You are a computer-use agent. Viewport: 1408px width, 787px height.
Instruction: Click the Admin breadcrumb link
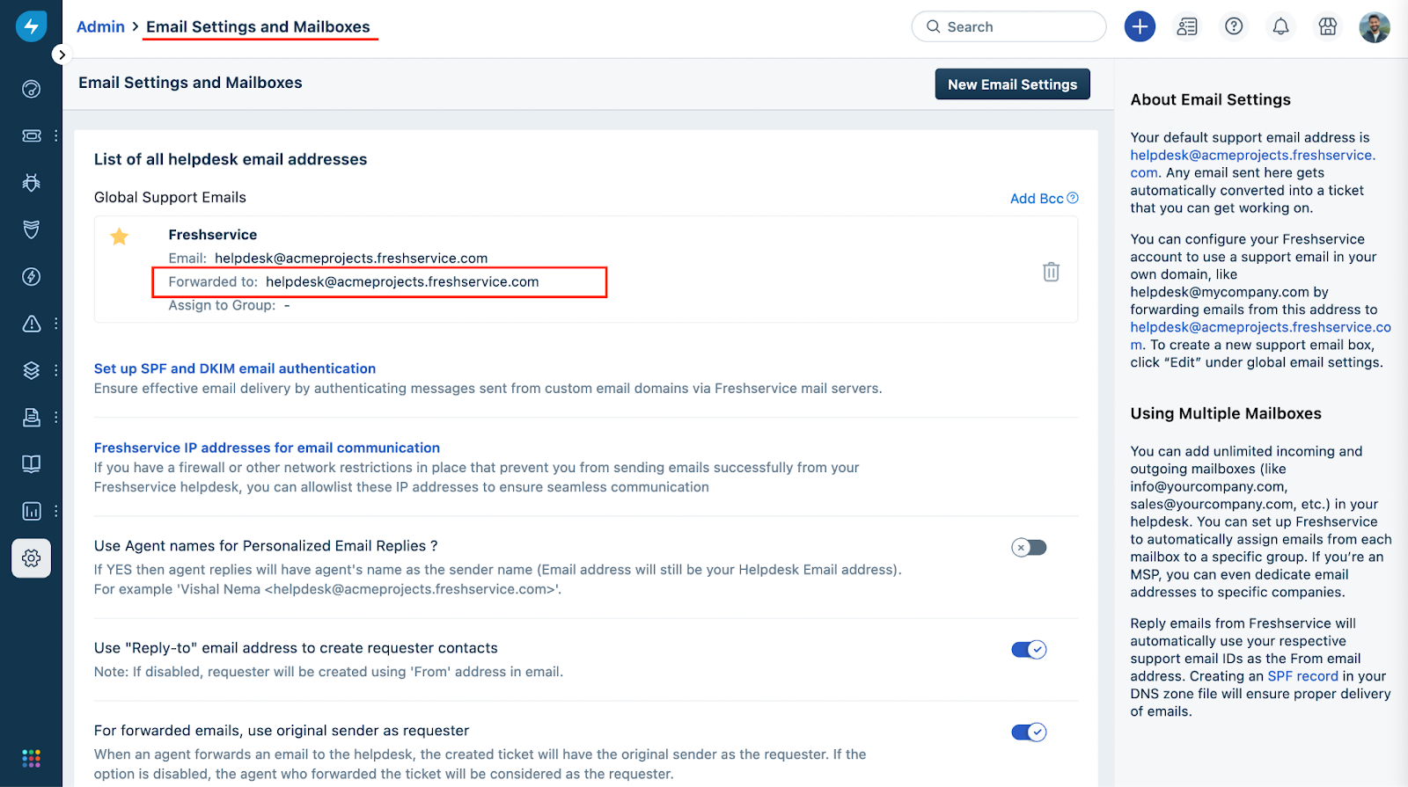pyautogui.click(x=100, y=26)
